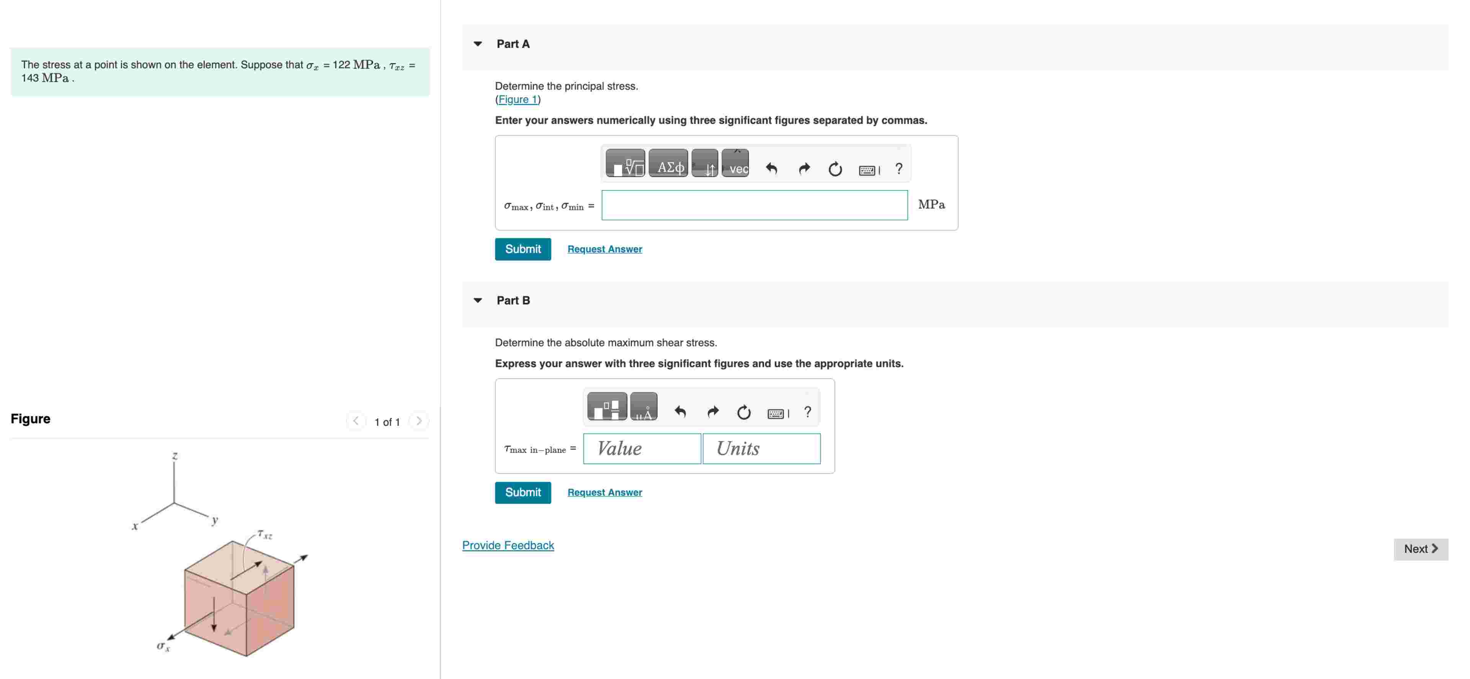Go to the next figure

419,421
